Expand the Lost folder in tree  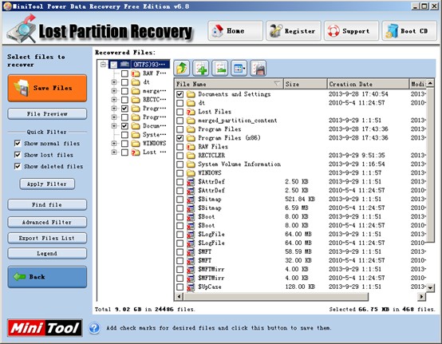point(114,152)
